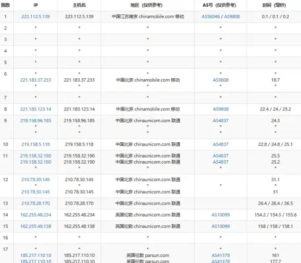Select hop number 7 cell
The width and height of the screenshot is (301, 263).
[x=6, y=98]
